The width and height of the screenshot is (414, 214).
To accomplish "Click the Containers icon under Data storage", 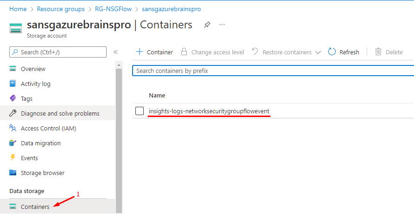I will click(13, 207).
